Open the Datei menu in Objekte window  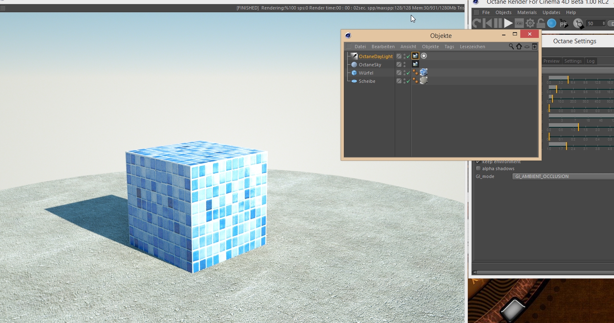click(360, 47)
